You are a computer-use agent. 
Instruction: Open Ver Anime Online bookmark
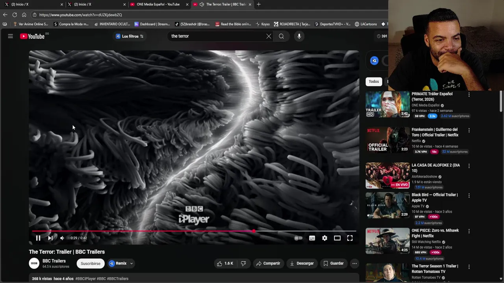[31, 24]
